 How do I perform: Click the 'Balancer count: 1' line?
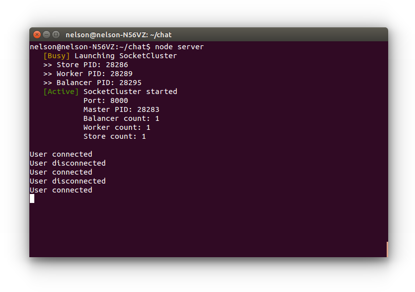point(121,118)
